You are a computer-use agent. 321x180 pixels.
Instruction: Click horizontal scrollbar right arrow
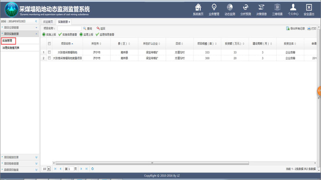[315, 163]
